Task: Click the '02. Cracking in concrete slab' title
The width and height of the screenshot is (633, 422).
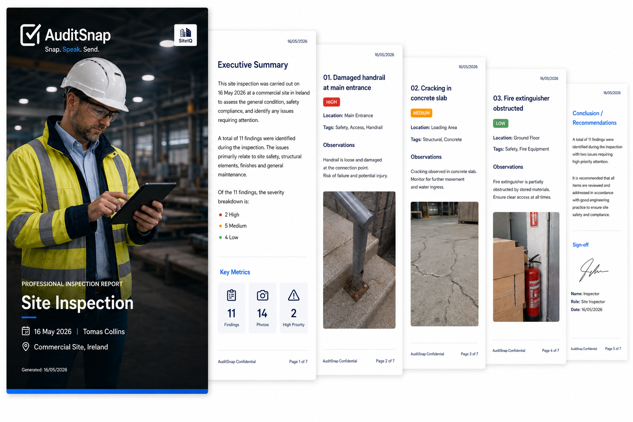Action: click(x=431, y=93)
